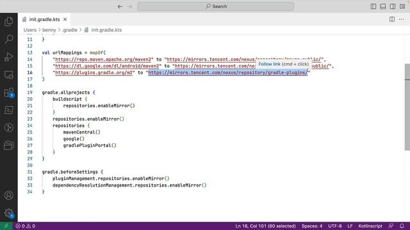The height and width of the screenshot is (230, 410).
Task: Select the init.gradle.kts editor tab
Action: point(44,19)
